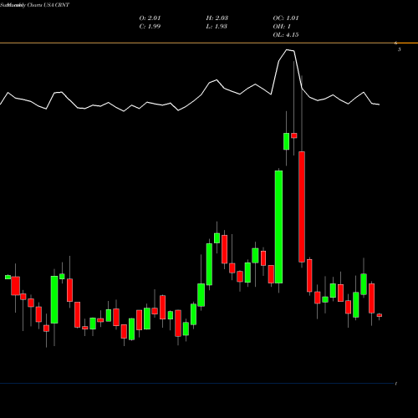Select the 'O: 2.01' open value

click(150, 18)
